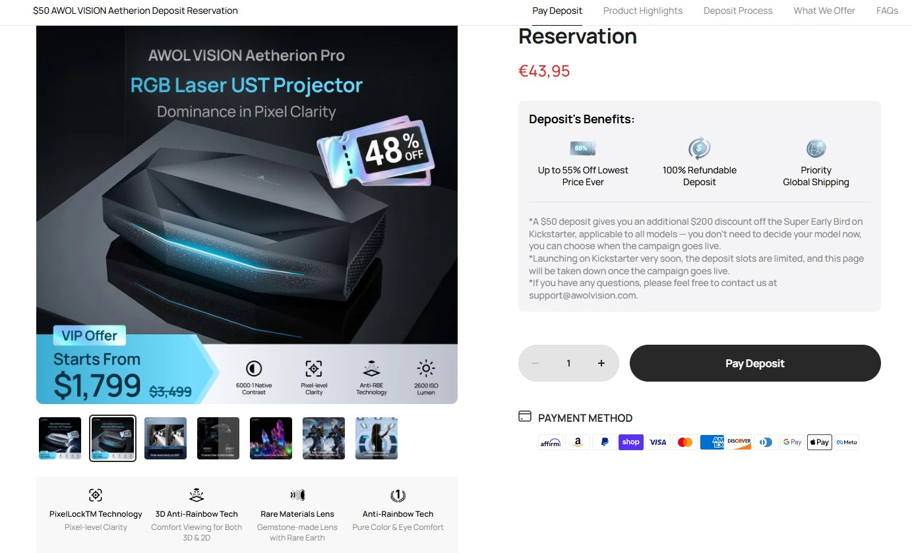Image resolution: width=912 pixels, height=553 pixels.
Task: Select the Apple Pay icon
Action: (820, 442)
